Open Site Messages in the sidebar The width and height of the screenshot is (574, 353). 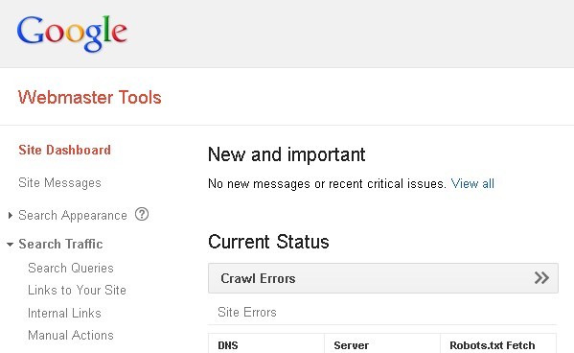pos(59,182)
